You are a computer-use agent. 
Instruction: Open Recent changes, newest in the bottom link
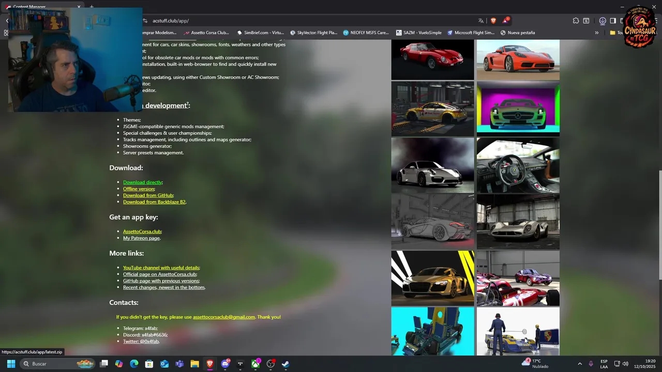[x=164, y=287]
